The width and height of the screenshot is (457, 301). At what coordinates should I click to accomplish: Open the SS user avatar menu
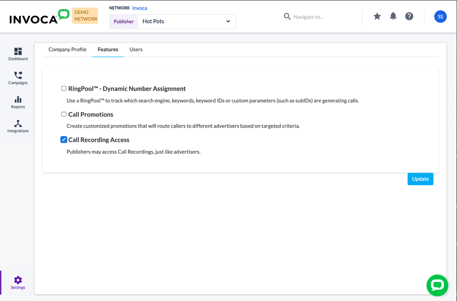[x=441, y=16]
